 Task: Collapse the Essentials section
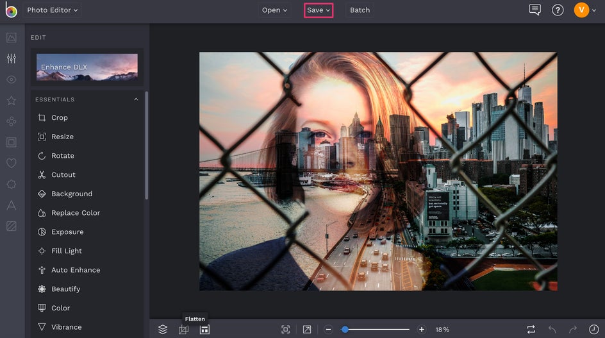click(136, 99)
